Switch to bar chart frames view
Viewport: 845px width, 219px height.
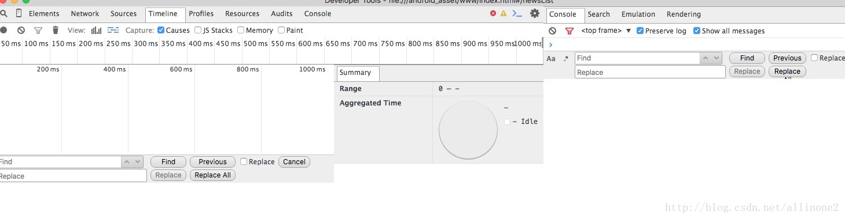pyautogui.click(x=97, y=30)
